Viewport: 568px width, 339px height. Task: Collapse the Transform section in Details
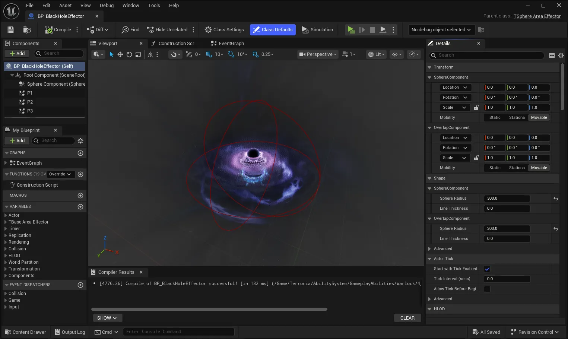[x=430, y=67]
